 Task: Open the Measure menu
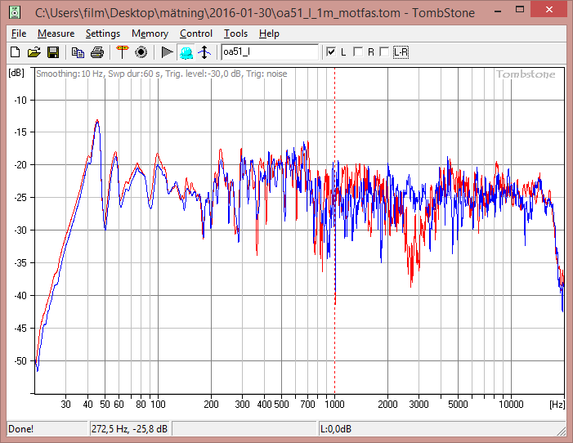[56, 34]
